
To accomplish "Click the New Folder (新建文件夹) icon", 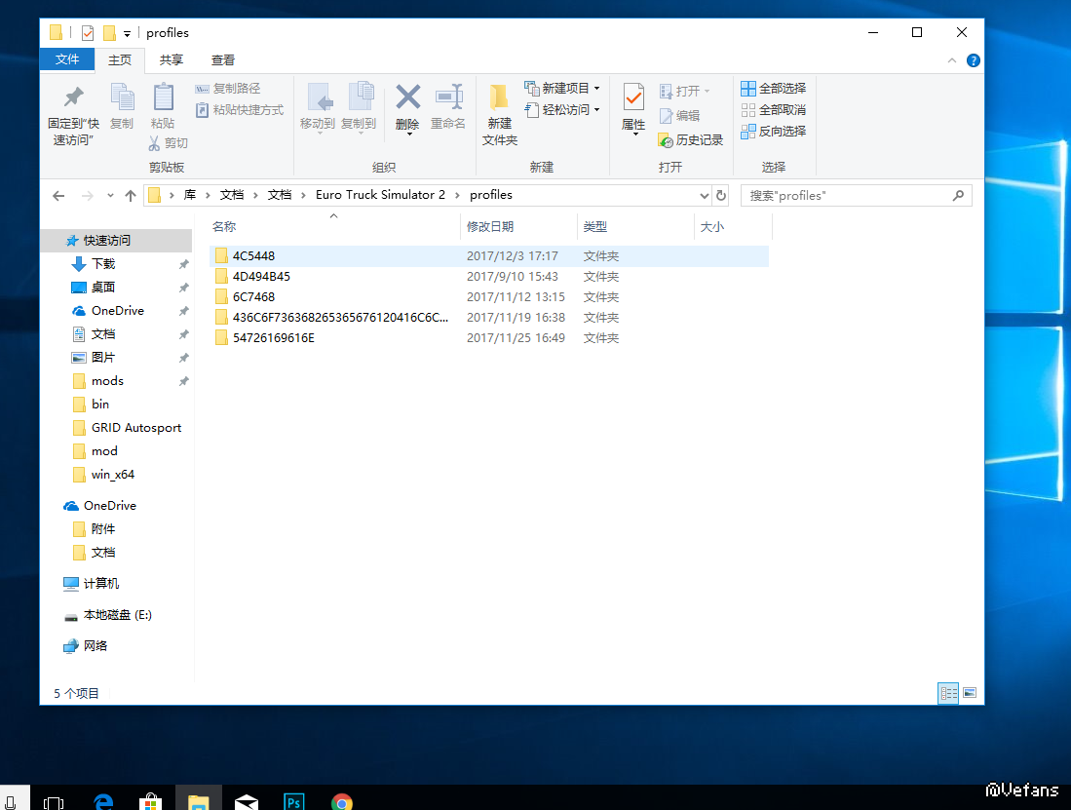I will click(499, 97).
